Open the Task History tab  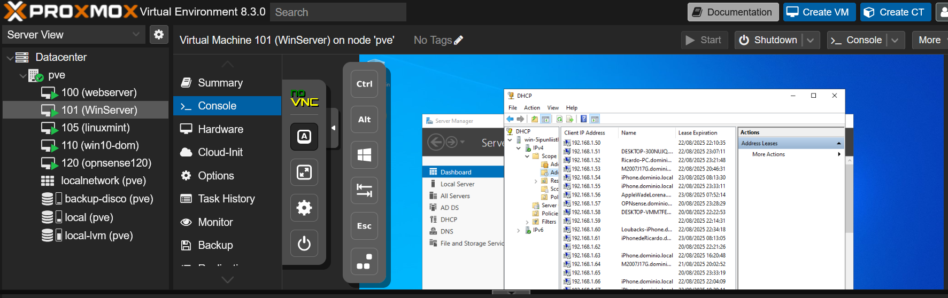(x=227, y=199)
